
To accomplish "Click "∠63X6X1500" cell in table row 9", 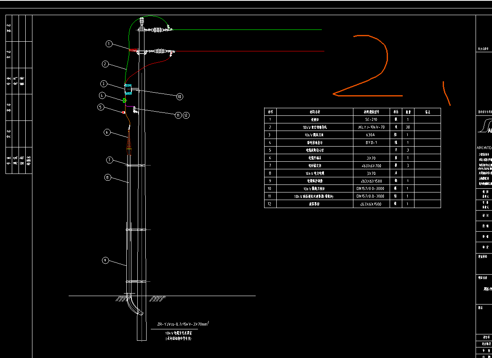I will [371, 181].
